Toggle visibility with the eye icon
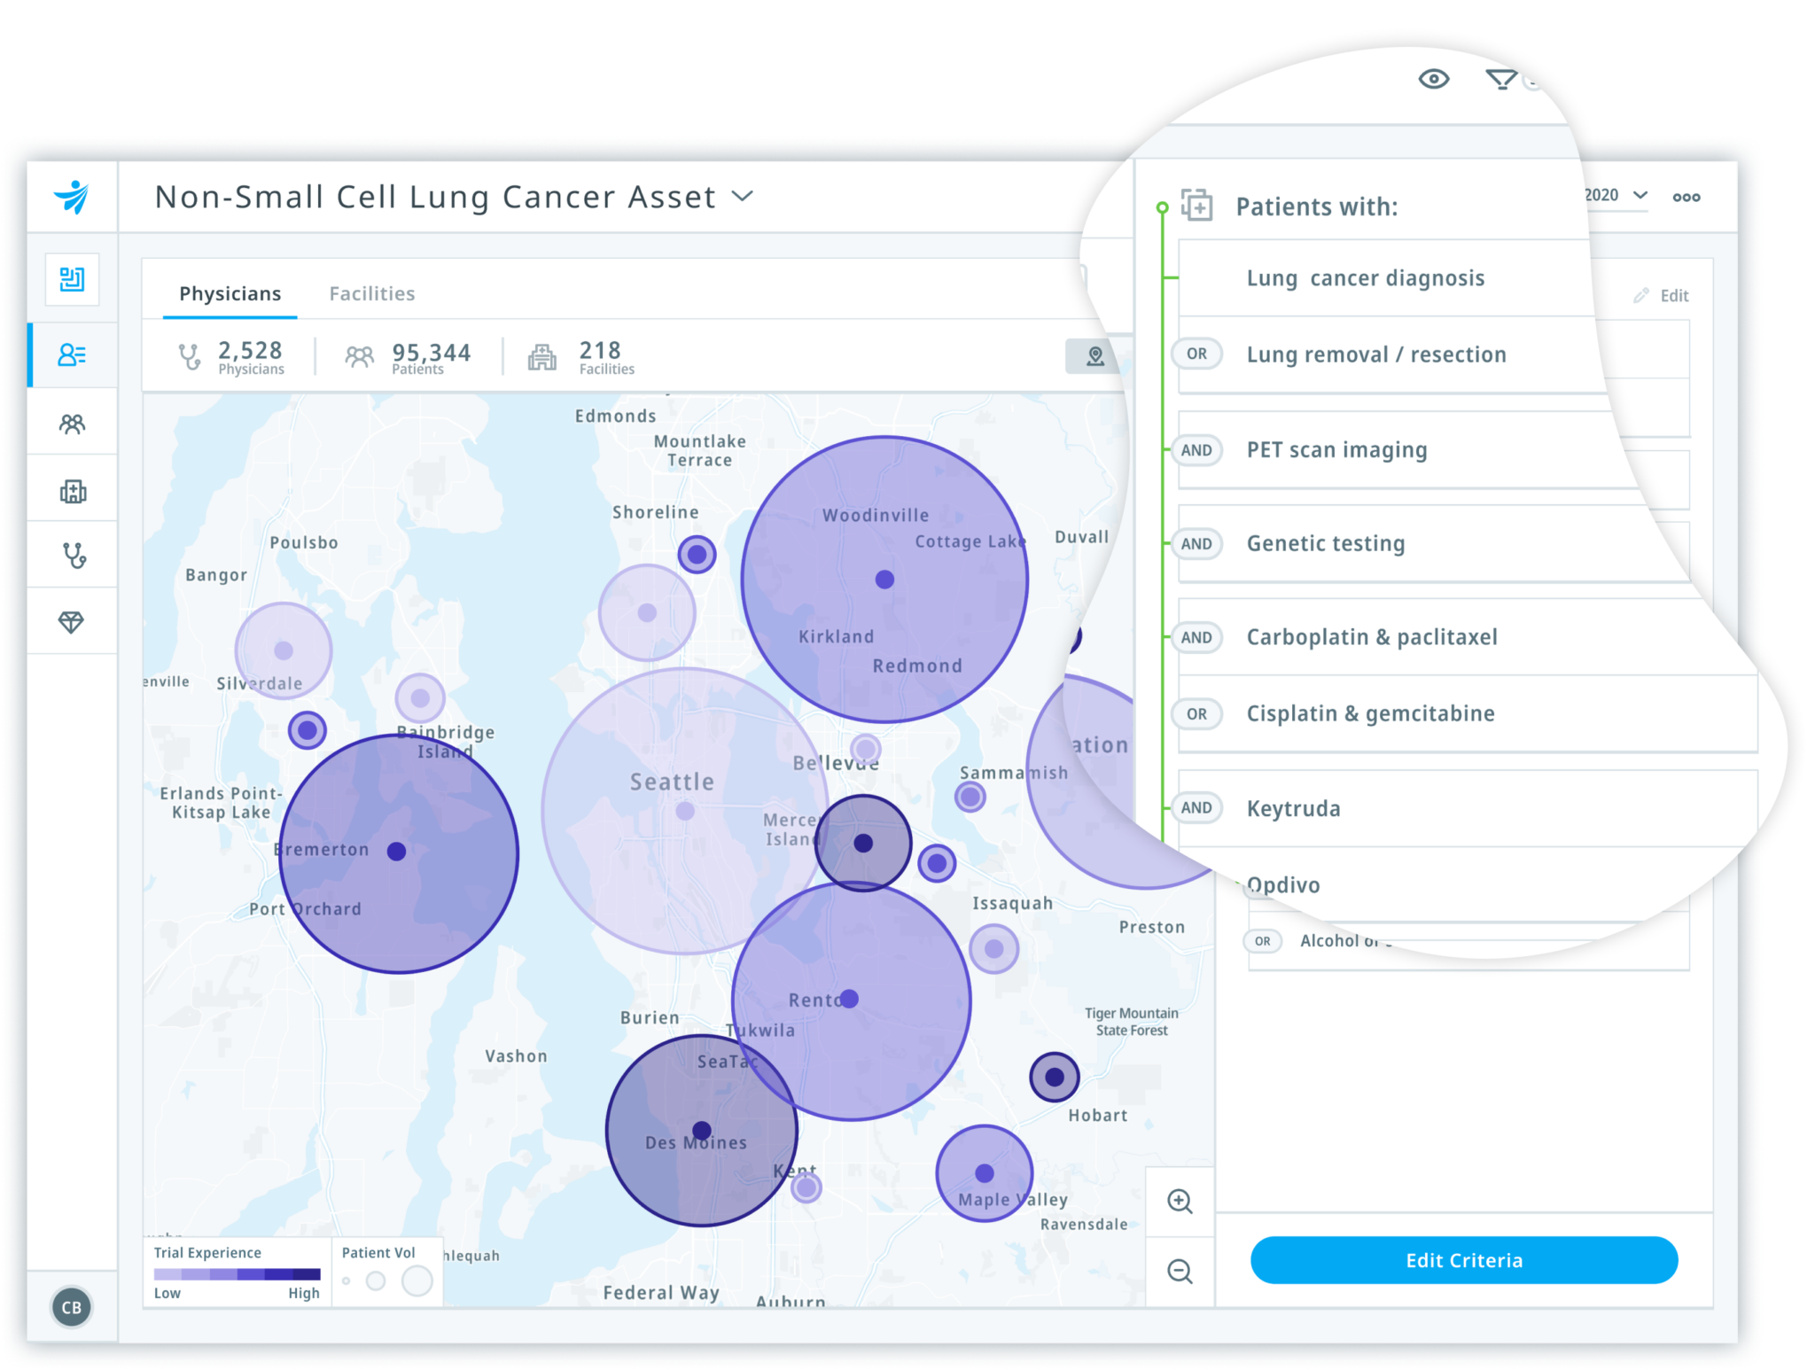The width and height of the screenshot is (1815, 1370). [x=1436, y=79]
